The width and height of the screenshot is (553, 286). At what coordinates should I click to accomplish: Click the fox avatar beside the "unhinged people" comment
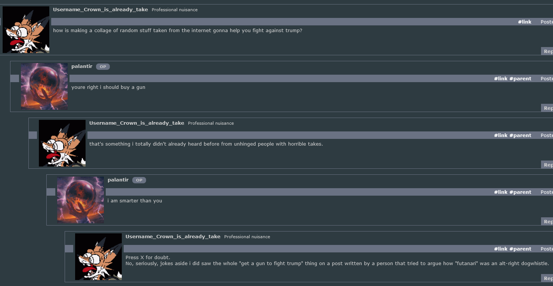(62, 143)
